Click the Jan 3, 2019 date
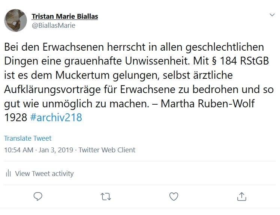 point(56,150)
